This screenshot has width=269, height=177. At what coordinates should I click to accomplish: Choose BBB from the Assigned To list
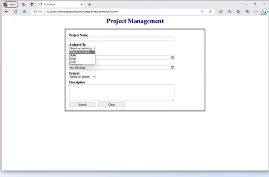pos(82,59)
